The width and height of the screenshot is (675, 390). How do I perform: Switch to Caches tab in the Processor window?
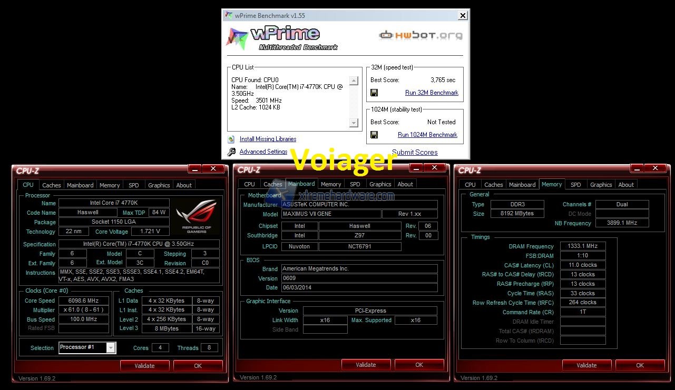[52, 185]
